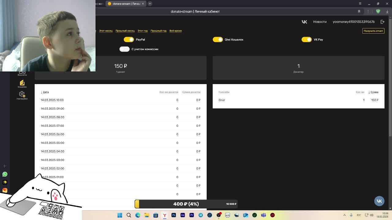Open Telegram from the taskbar
392x220 pixels.
point(201,215)
